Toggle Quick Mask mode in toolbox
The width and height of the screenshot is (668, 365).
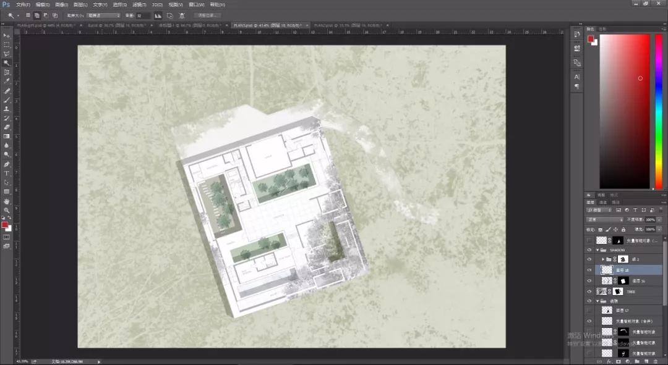(6, 237)
